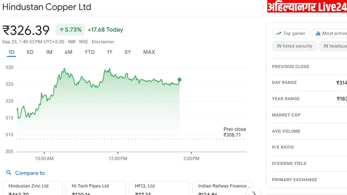
Task: Show the 5Y price chart
Action: pyautogui.click(x=127, y=52)
